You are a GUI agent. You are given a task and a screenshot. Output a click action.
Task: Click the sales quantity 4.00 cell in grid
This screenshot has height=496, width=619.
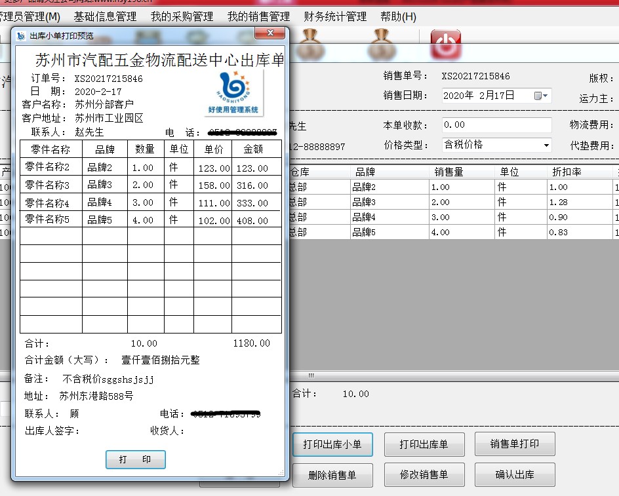462,232
